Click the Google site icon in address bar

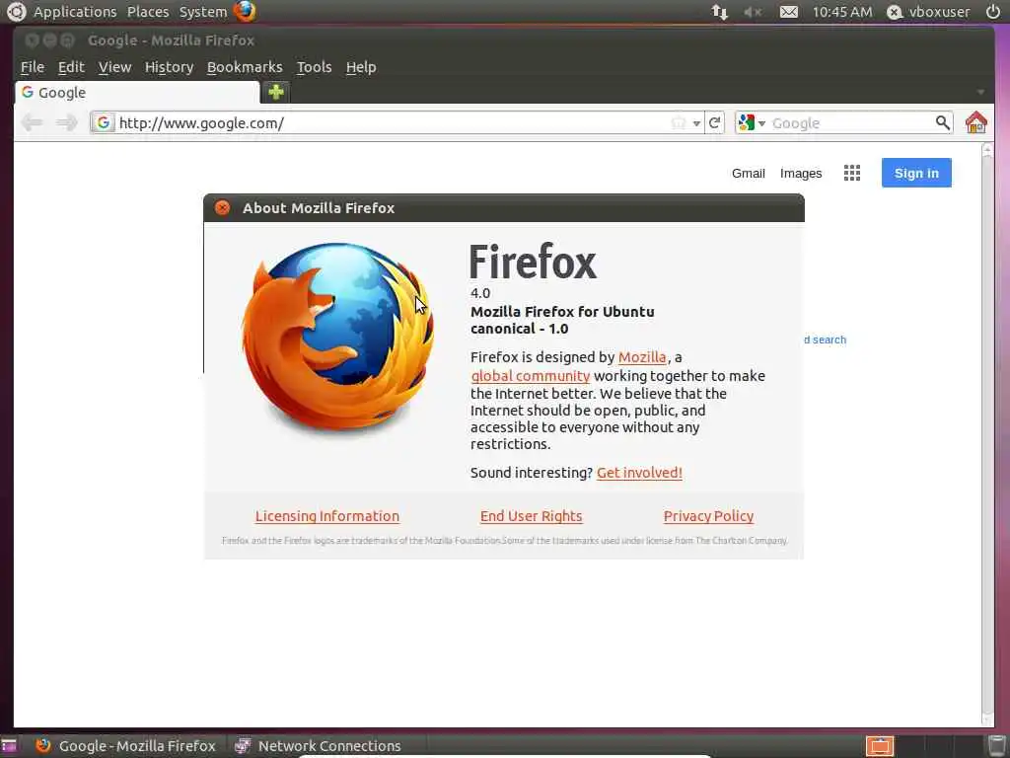pyautogui.click(x=103, y=122)
